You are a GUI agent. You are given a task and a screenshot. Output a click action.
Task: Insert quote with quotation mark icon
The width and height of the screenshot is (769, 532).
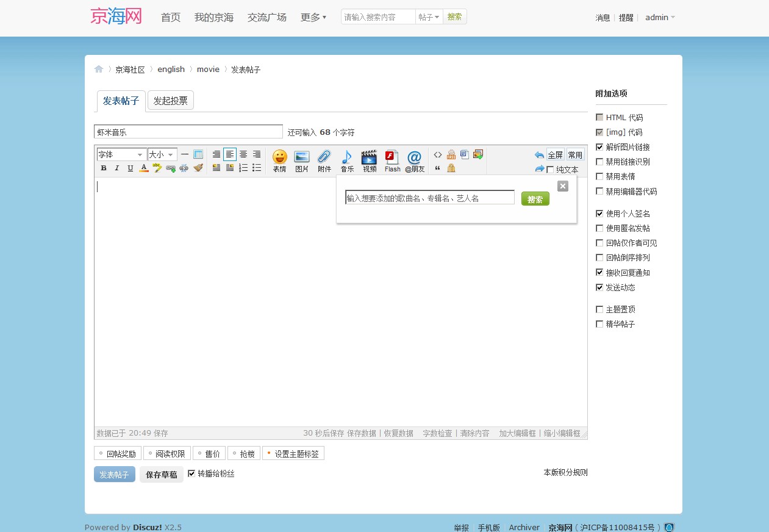438,168
